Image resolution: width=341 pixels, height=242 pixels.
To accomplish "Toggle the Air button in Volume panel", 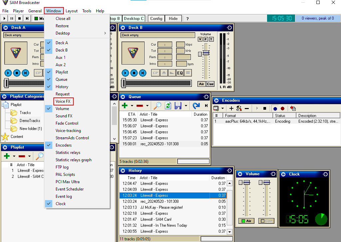I will [246, 221].
